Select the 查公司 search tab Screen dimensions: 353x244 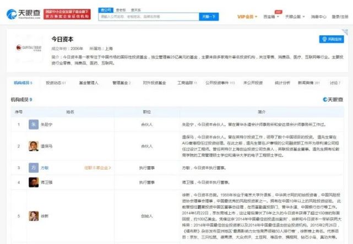[x=106, y=10]
